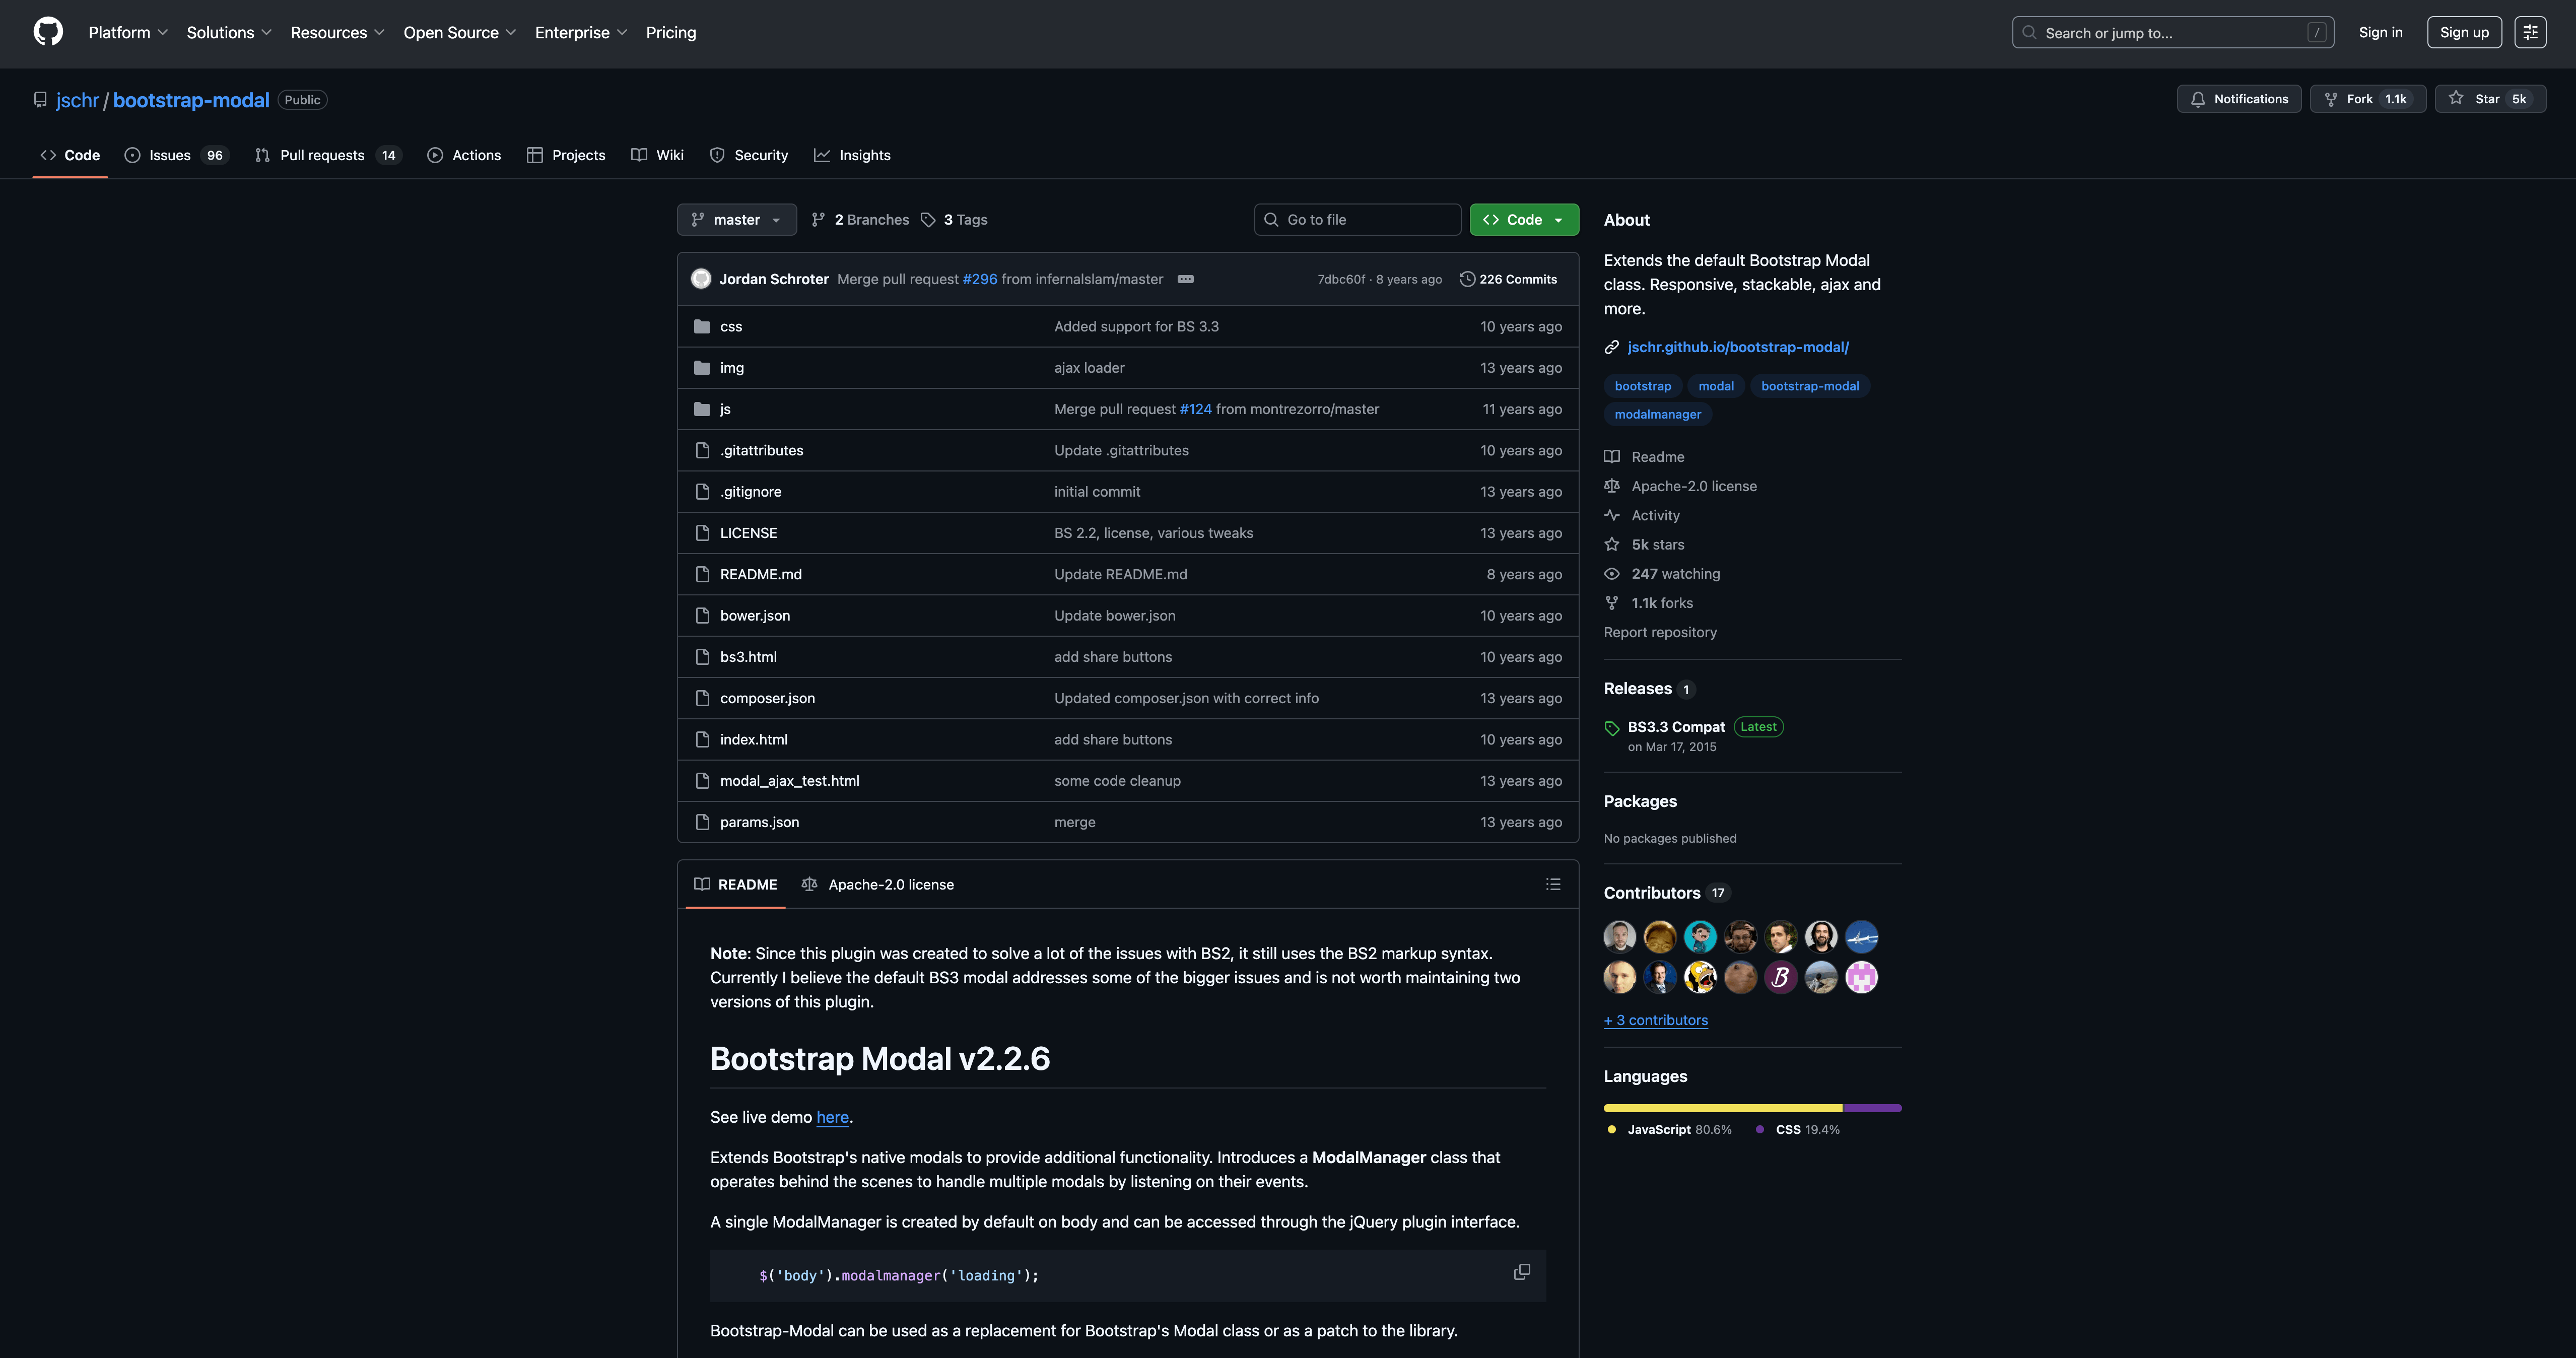Image resolution: width=2576 pixels, height=1358 pixels.
Task: Expand the green Code dropdown
Action: click(x=1523, y=220)
